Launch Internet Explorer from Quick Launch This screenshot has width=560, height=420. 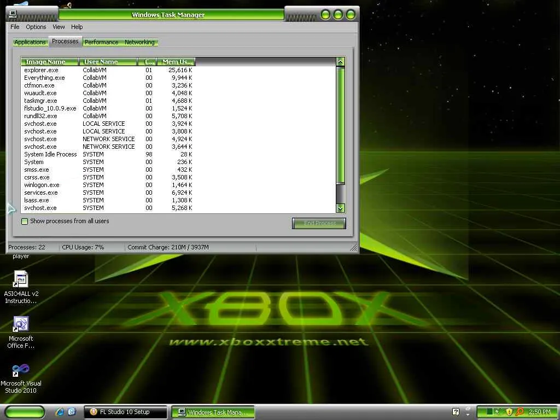pos(60,412)
